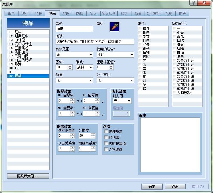
Task: Open the 有效范围 dropdown
Action: 74,55
